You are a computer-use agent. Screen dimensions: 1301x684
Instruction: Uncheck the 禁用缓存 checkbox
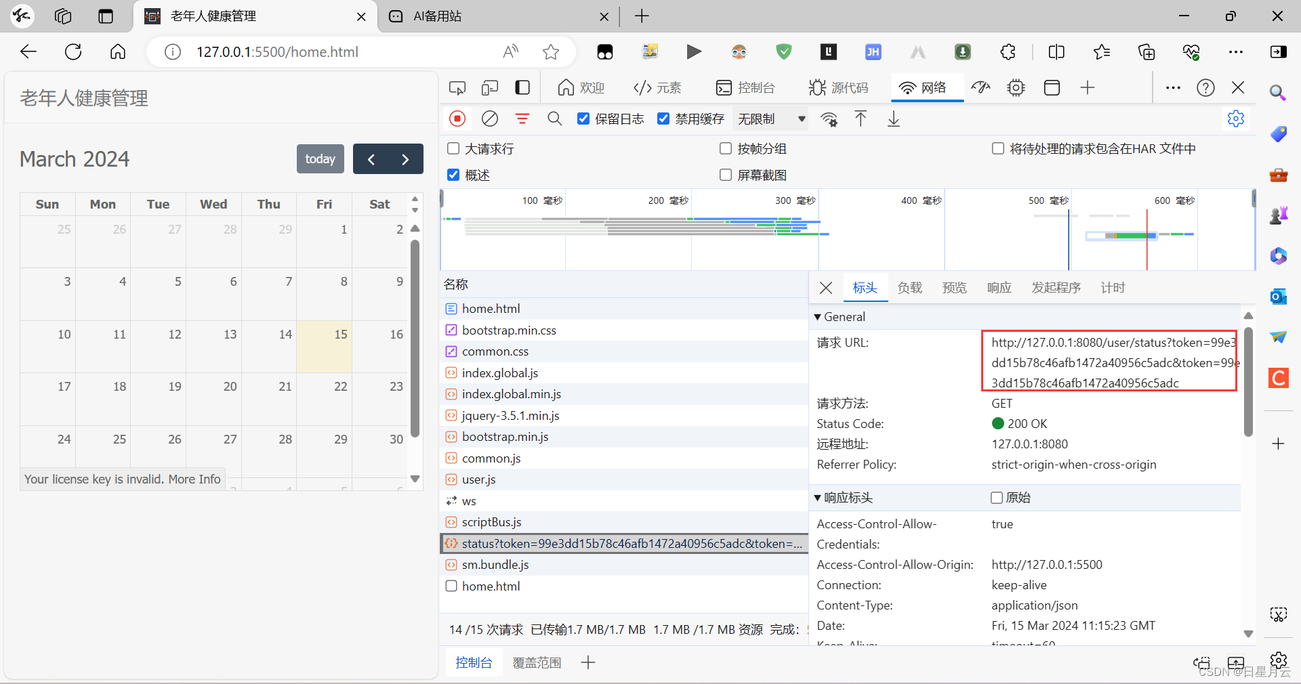pos(663,119)
